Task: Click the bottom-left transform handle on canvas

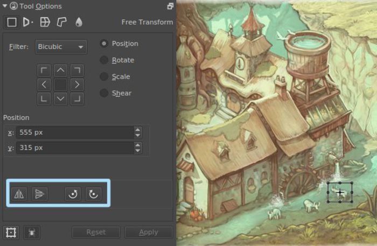Action: [x=328, y=202]
